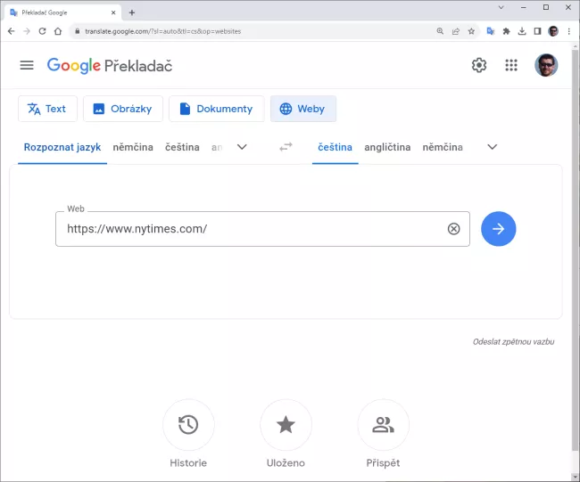Go to the browser home page

coord(58,31)
